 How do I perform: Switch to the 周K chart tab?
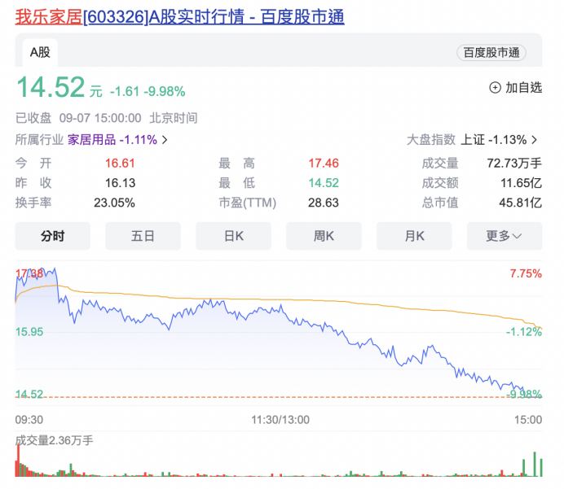point(324,236)
